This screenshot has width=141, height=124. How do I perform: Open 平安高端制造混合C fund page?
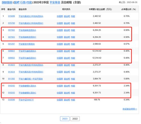click(x=27, y=37)
